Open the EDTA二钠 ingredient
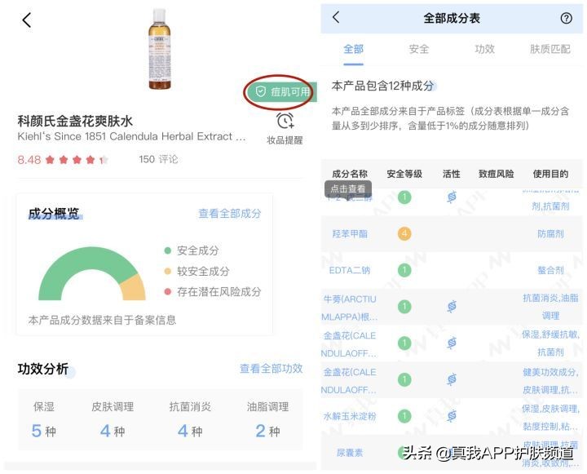Screen dimensions: 587x474 pyautogui.click(x=350, y=270)
